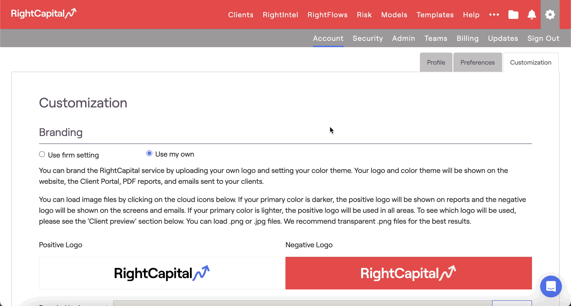This screenshot has width=571, height=306.
Task: Click the Negative Logo label
Action: (x=309, y=245)
